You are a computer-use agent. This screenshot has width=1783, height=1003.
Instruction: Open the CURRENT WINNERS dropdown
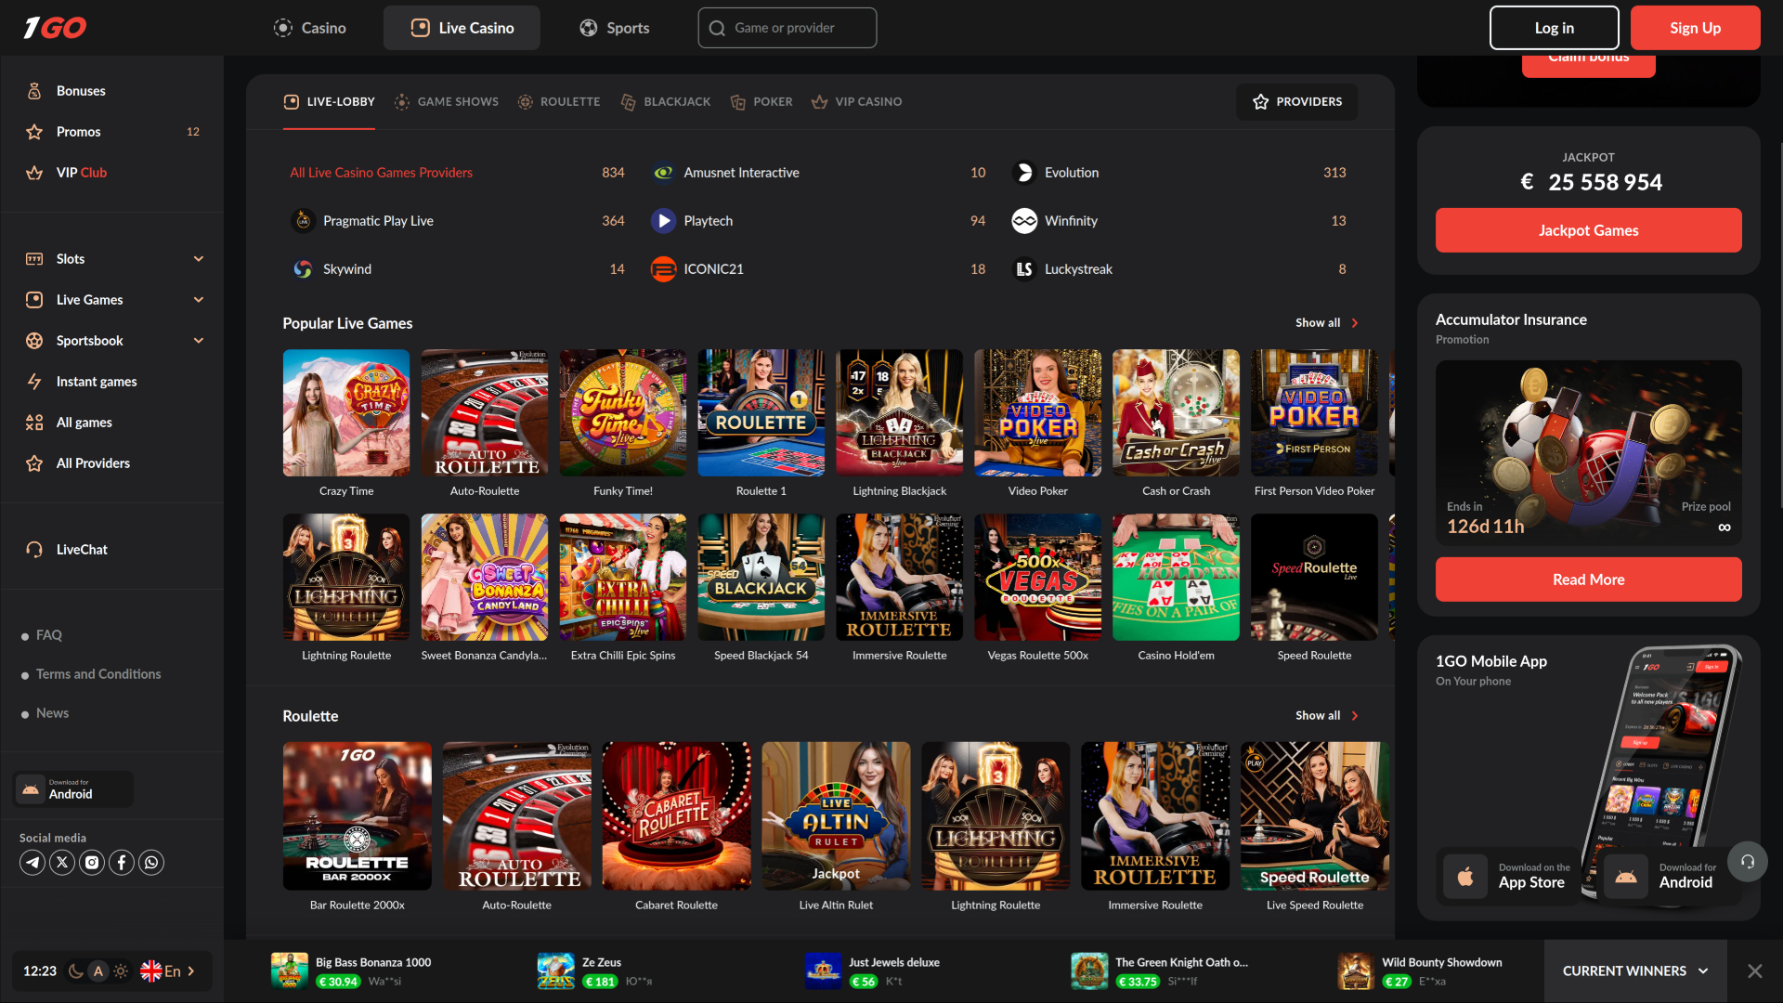tap(1634, 970)
